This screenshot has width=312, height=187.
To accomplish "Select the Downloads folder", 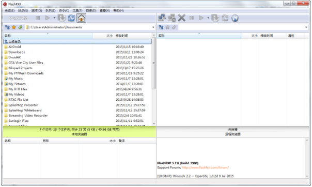I will (x=77, y=52).
